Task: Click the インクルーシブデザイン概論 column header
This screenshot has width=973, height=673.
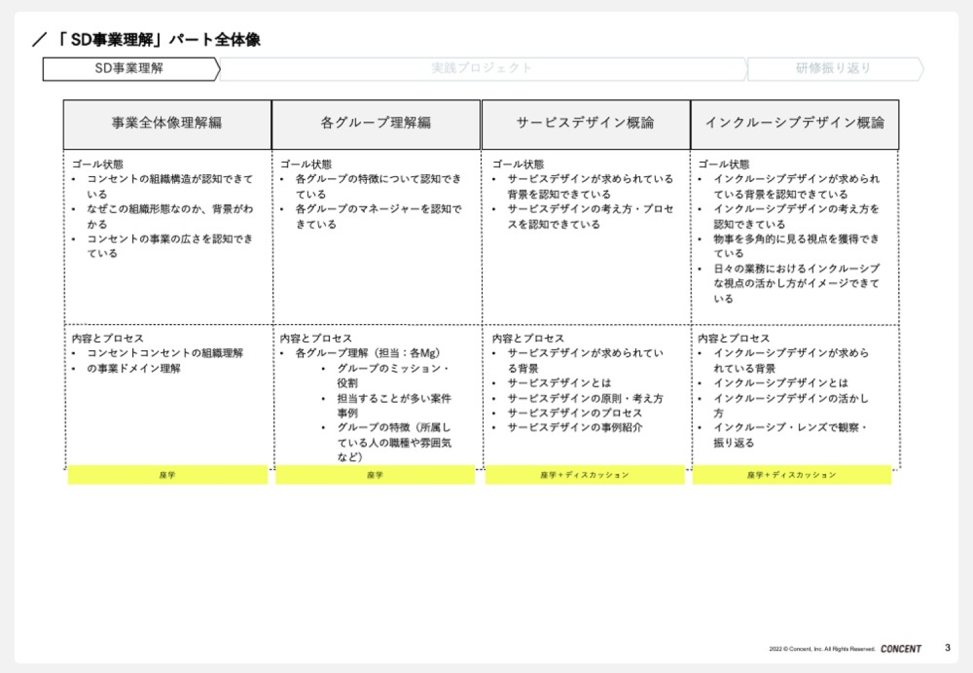Action: 795,124
